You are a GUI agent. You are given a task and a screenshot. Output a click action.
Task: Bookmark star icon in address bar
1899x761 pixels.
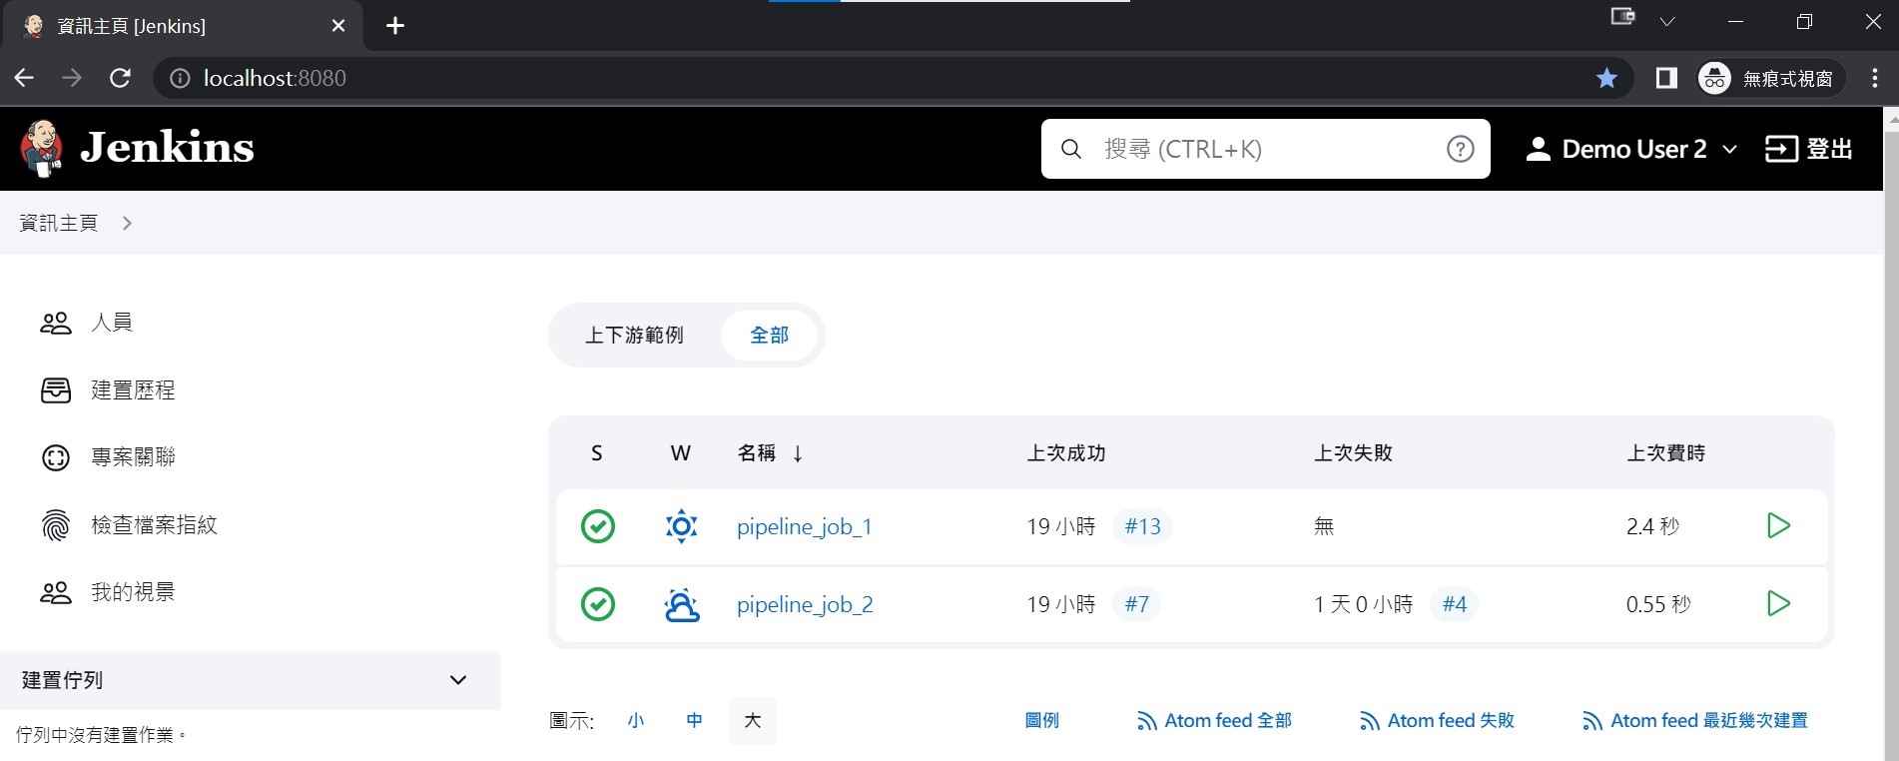pos(1606,78)
